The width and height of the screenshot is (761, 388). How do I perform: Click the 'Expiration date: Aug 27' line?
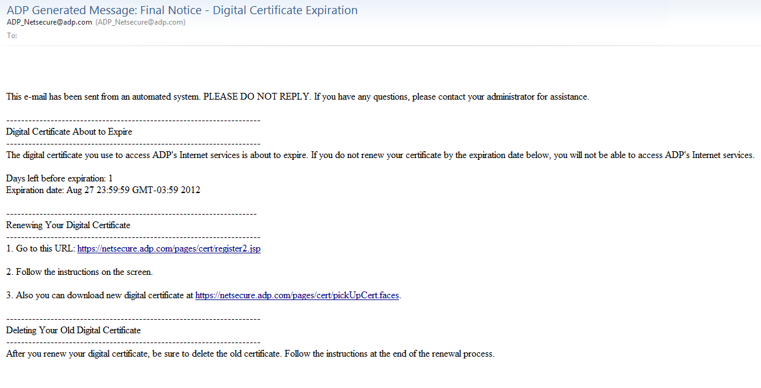[103, 190]
